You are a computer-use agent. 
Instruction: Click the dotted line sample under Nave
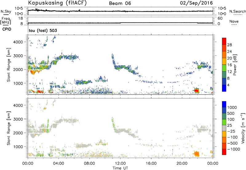click(234, 25)
